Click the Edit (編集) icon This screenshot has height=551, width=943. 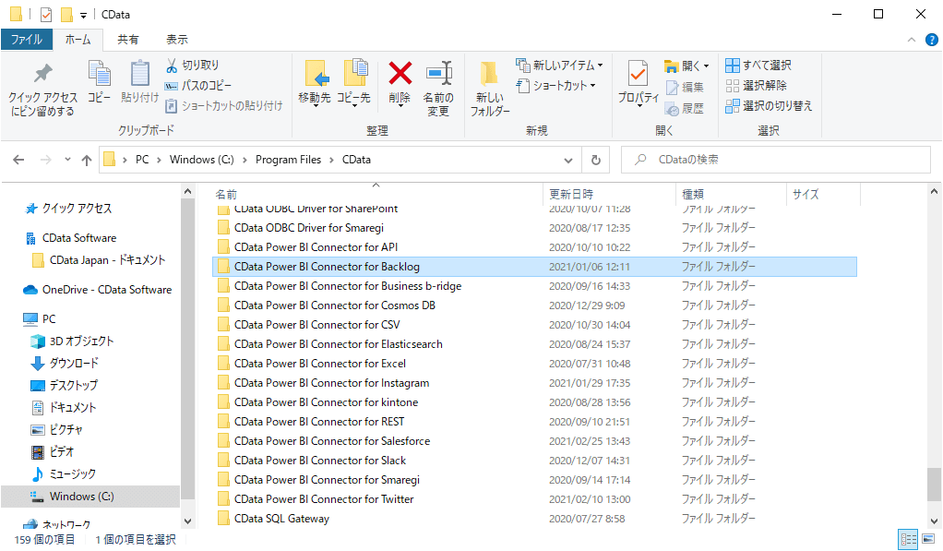pyautogui.click(x=672, y=88)
